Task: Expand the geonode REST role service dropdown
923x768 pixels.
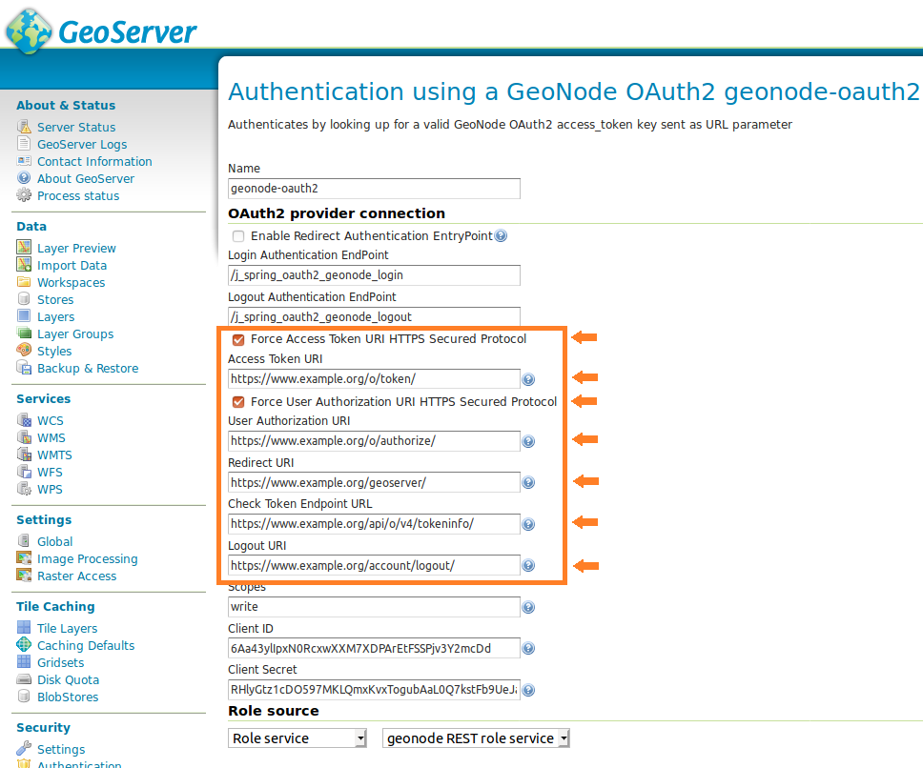Action: (476, 738)
